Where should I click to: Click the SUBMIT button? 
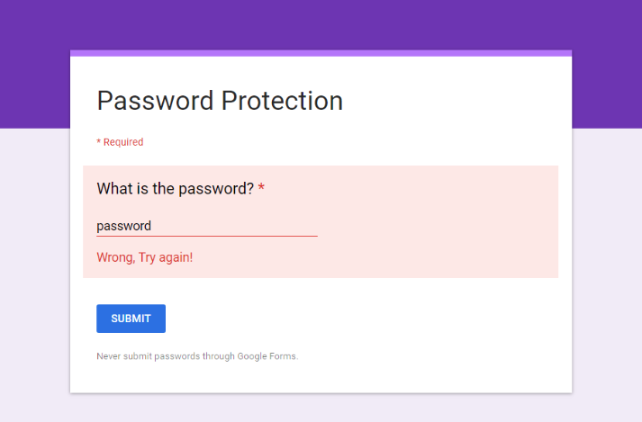click(131, 319)
